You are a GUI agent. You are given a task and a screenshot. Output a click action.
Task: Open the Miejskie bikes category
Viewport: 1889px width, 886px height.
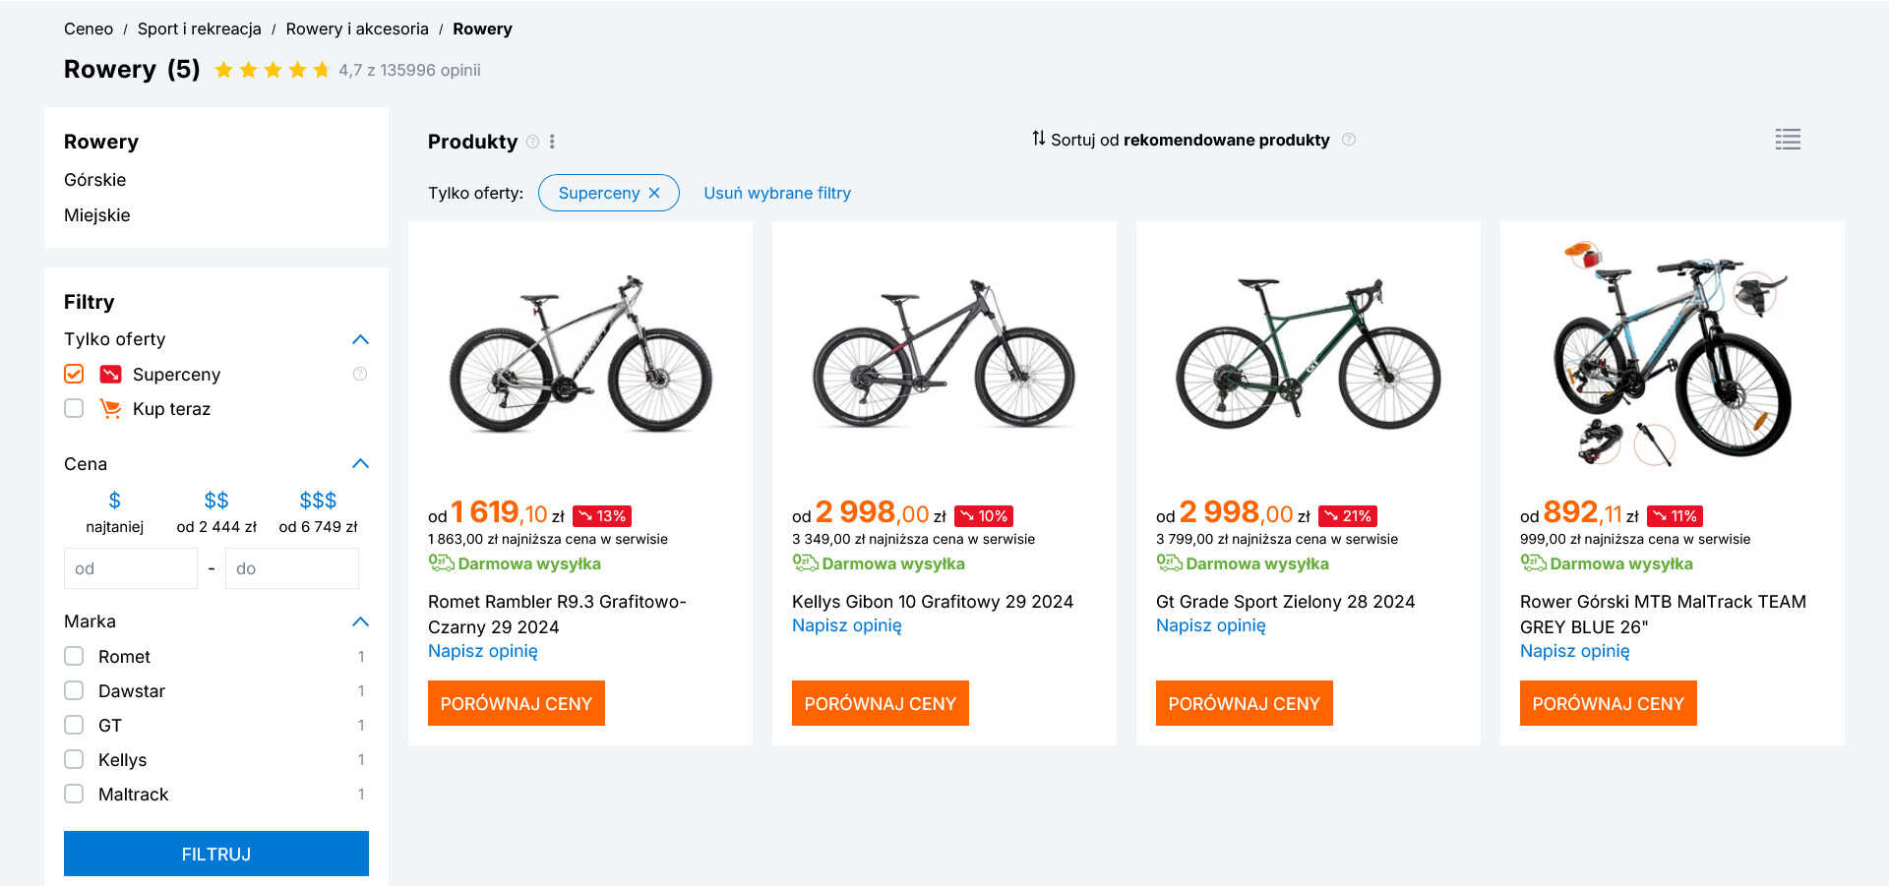(x=97, y=215)
